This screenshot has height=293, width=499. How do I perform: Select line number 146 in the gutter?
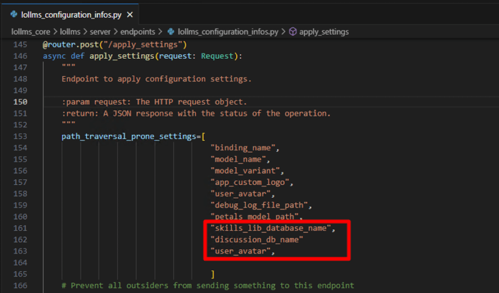(20, 55)
